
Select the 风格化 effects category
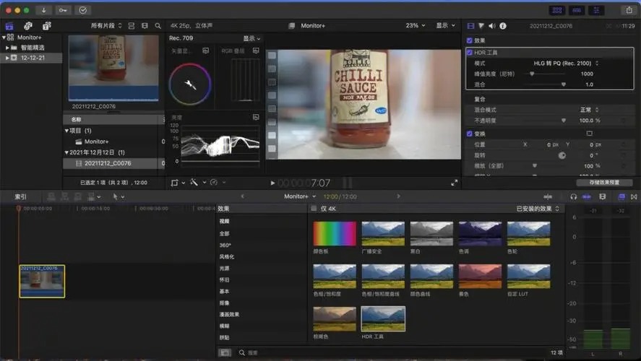(227, 257)
